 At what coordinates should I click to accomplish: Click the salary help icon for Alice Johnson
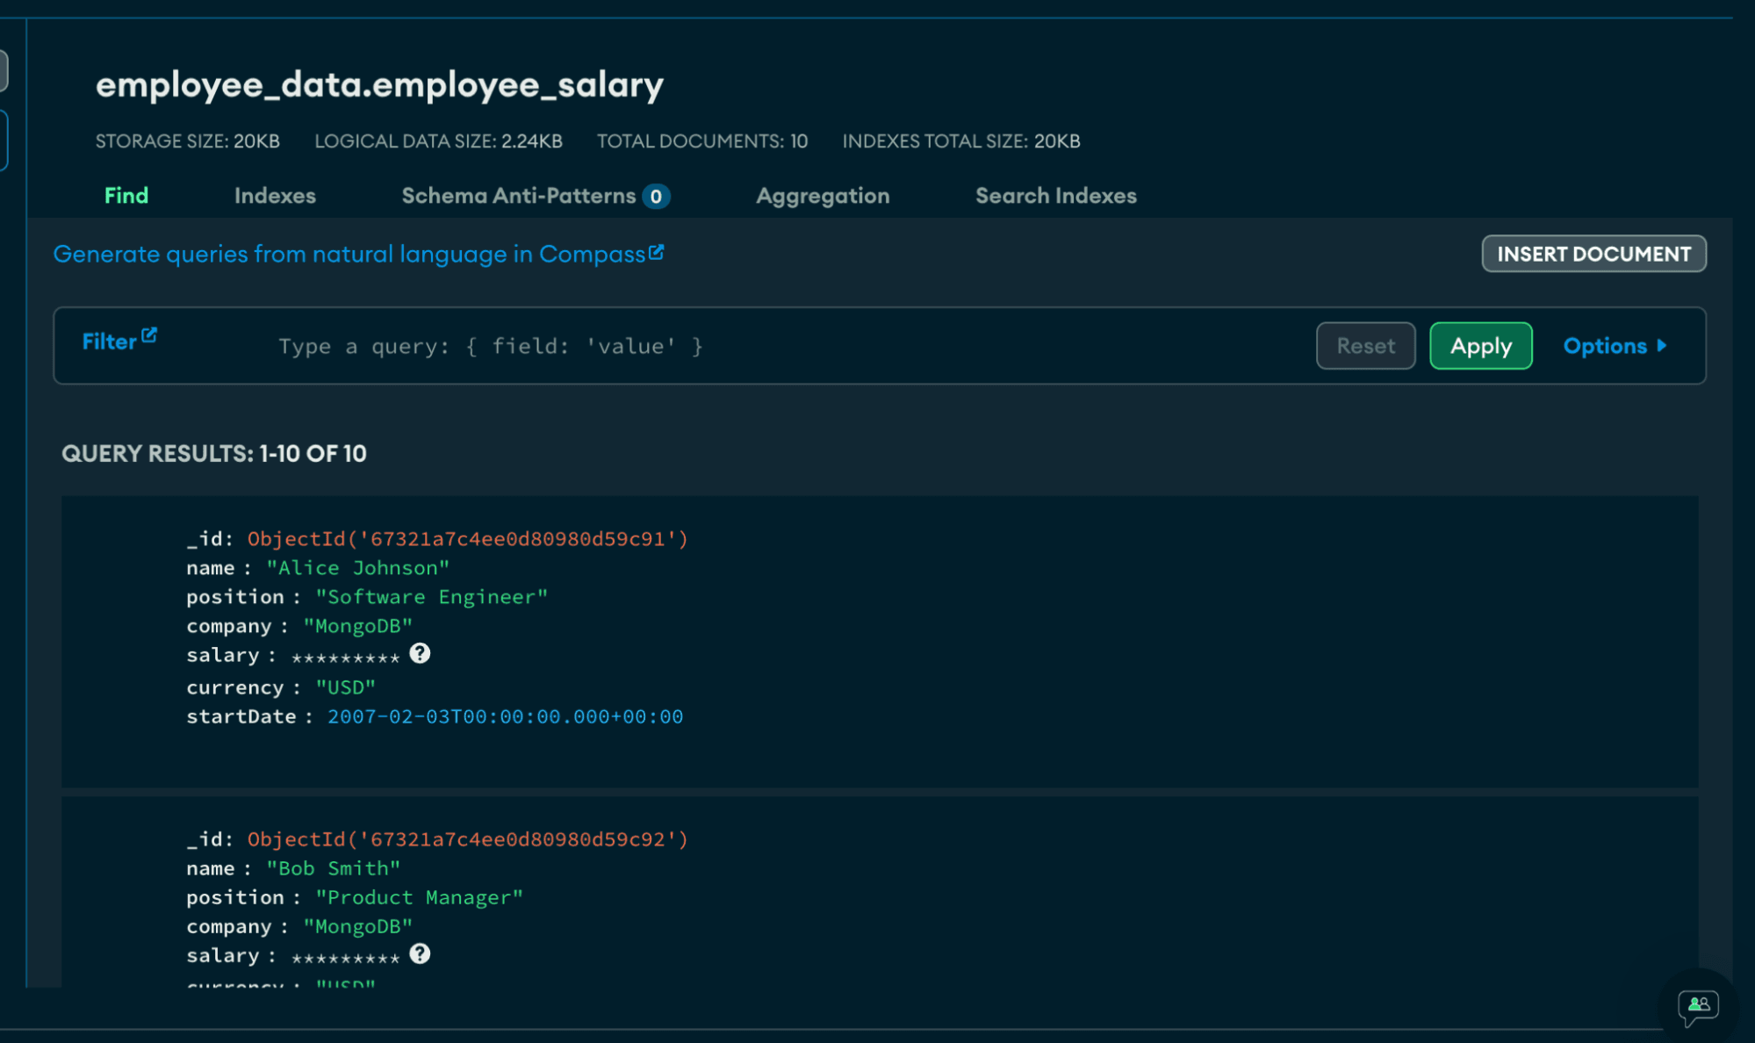pyautogui.click(x=420, y=653)
